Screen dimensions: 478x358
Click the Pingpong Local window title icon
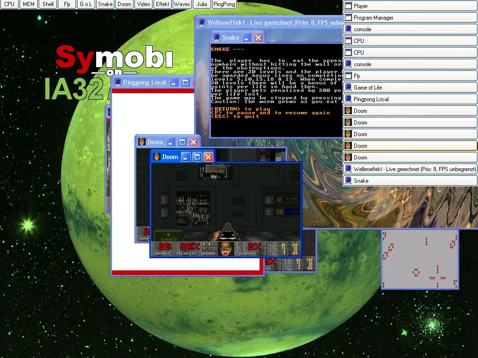[118, 82]
